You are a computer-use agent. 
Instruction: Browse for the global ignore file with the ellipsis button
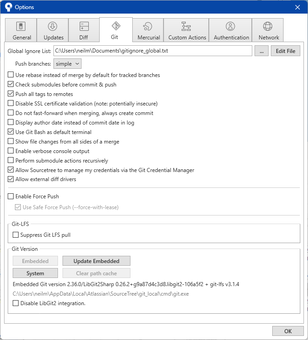261,51
